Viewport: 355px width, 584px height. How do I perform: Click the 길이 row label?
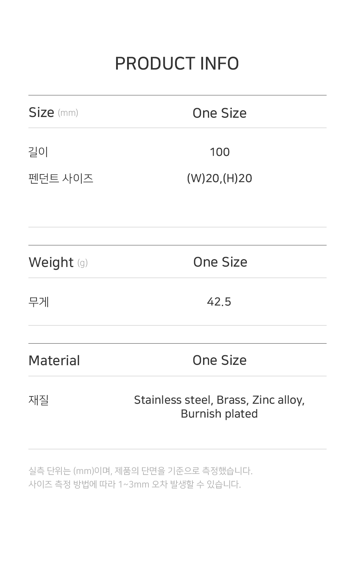click(x=38, y=152)
